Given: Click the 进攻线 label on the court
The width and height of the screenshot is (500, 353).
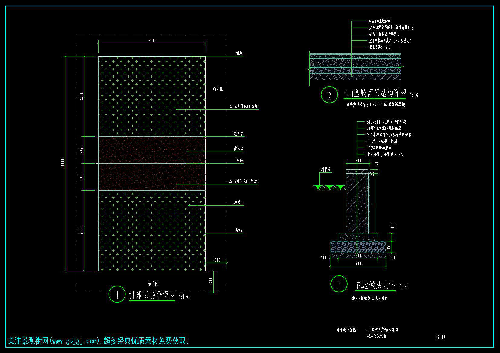Looking at the screenshot, I should (238, 133).
